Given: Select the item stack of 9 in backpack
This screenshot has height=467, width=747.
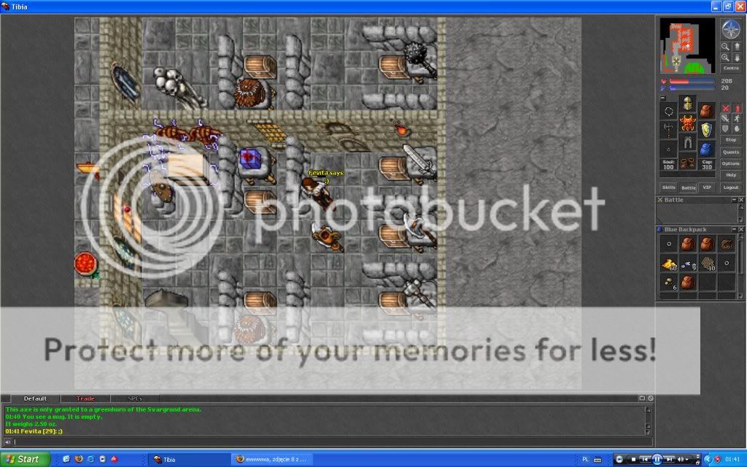Looking at the screenshot, I should (688, 263).
